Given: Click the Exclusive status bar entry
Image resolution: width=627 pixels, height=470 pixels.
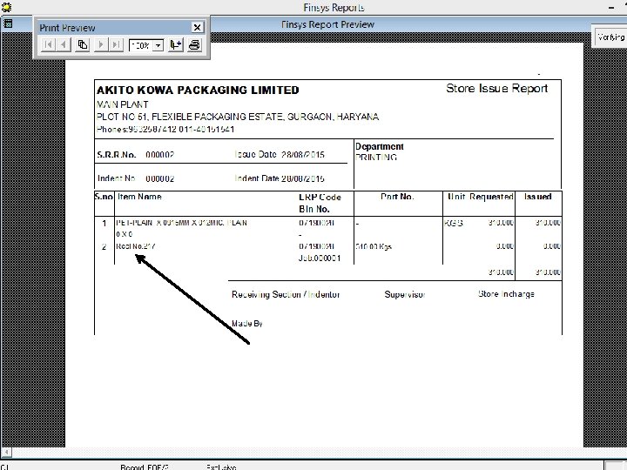Looking at the screenshot, I should pyautogui.click(x=221, y=467).
